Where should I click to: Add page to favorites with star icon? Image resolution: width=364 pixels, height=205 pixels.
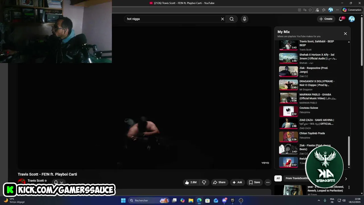pos(310,10)
